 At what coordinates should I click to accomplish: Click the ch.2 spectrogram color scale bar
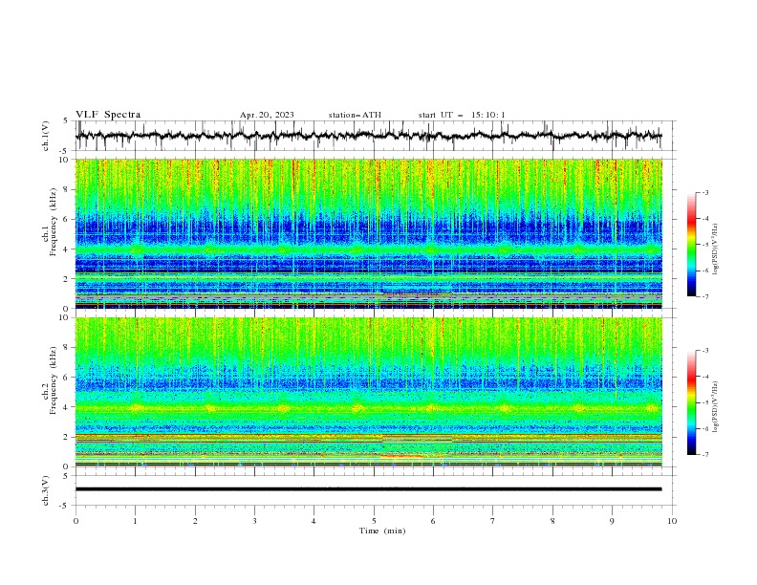coord(691,402)
